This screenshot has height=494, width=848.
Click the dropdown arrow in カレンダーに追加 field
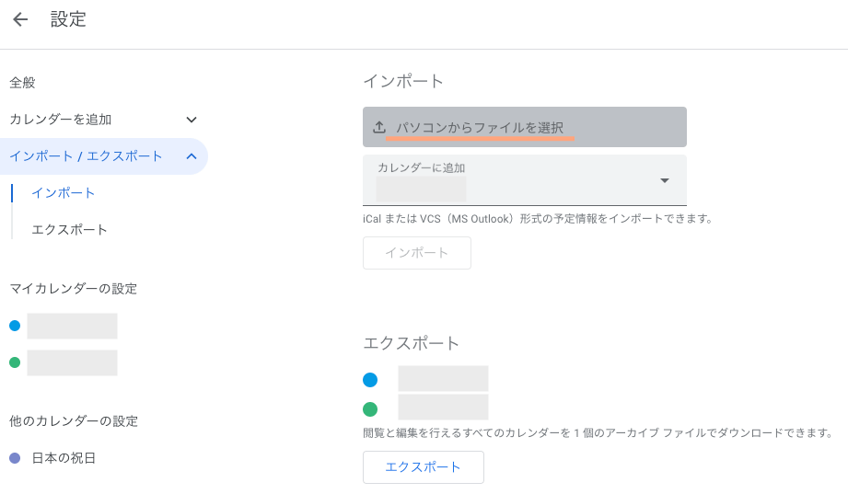point(665,180)
